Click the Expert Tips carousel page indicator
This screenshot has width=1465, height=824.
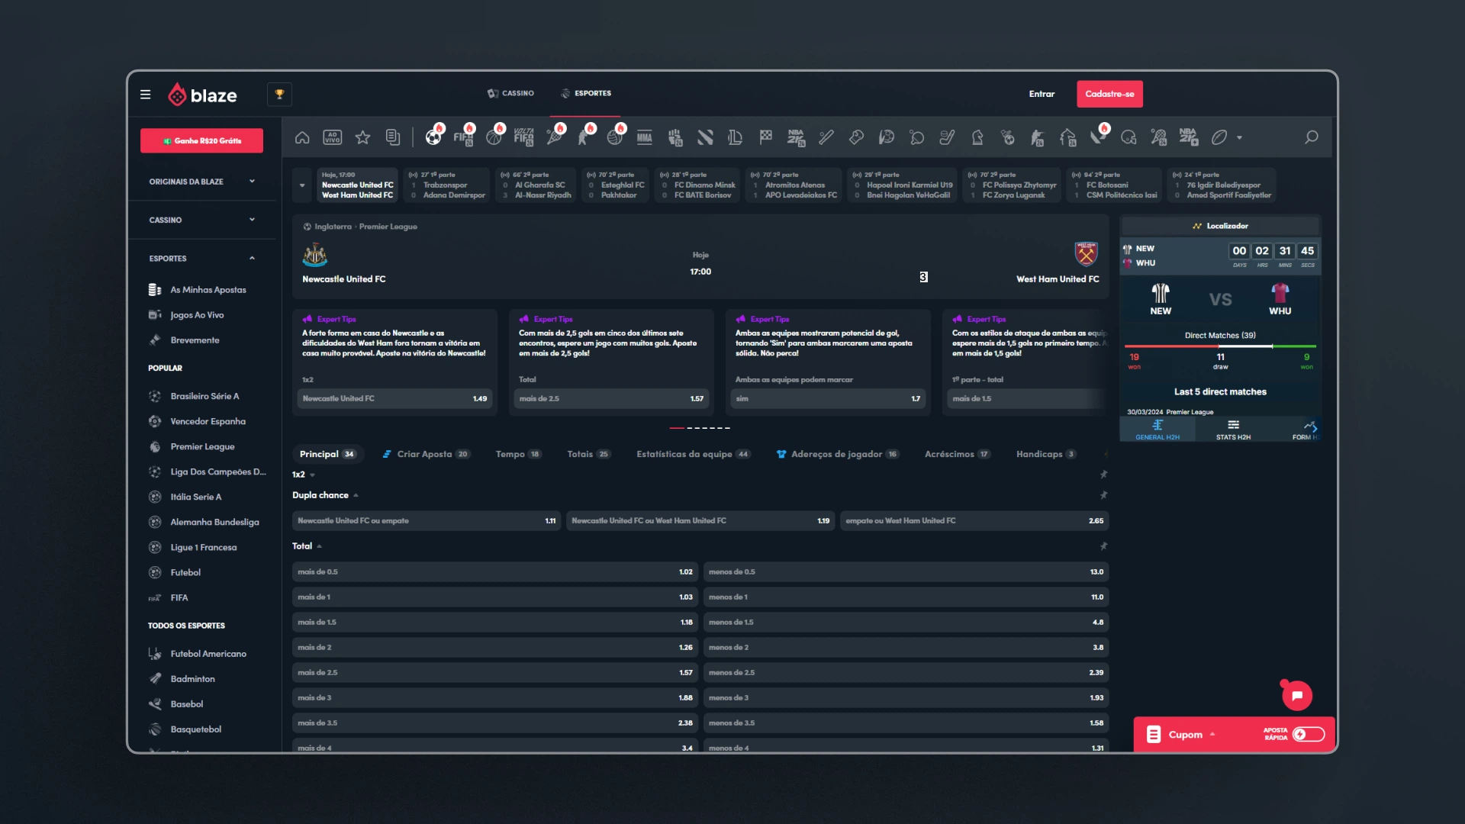700,428
